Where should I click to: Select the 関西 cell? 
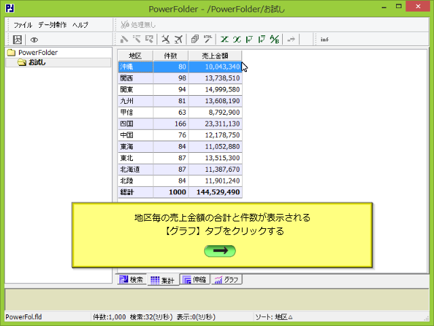(136, 78)
